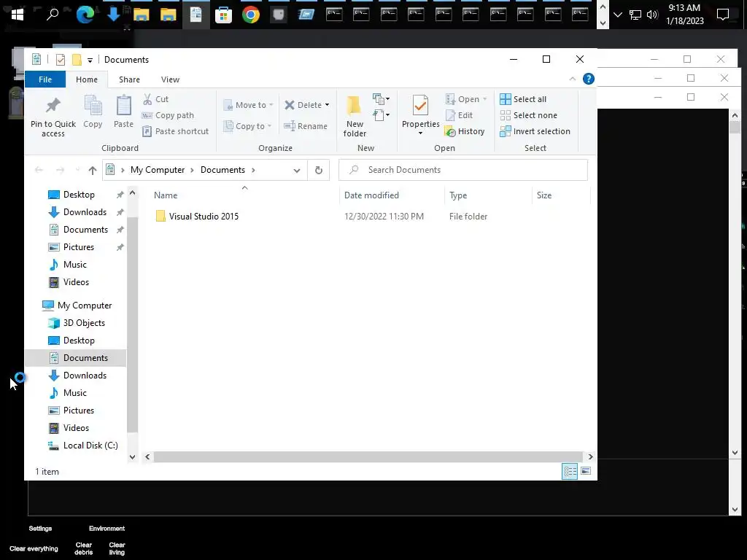The width and height of the screenshot is (747, 560).
Task: Expand the Delete dropdown arrow
Action: click(x=328, y=105)
